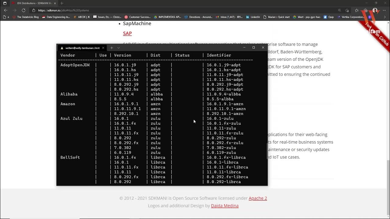The height and width of the screenshot is (219, 390).
Task: Go back with the browser back arrow
Action: [5, 10]
